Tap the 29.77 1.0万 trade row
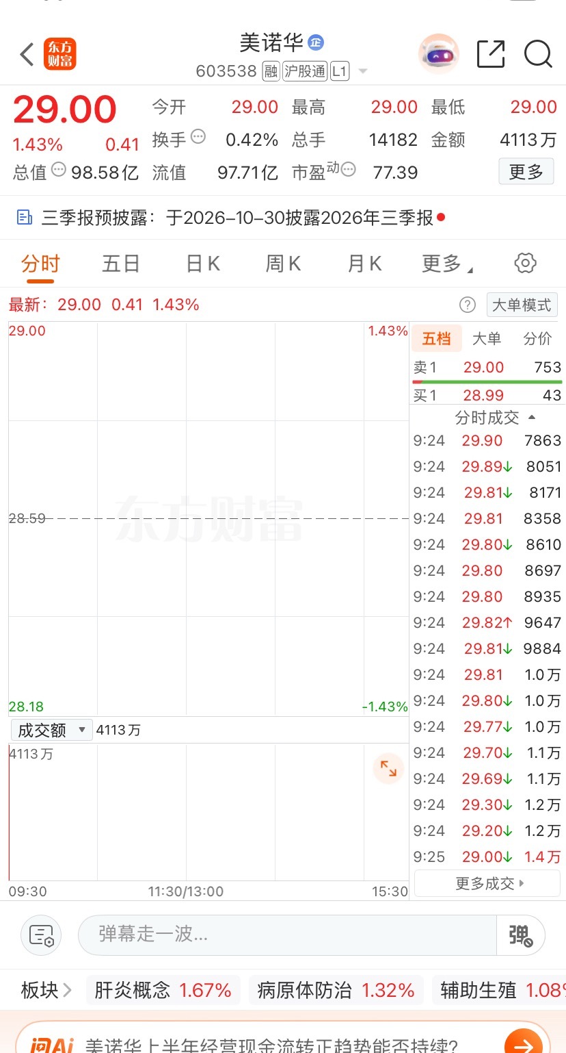566x1053 pixels. (487, 726)
